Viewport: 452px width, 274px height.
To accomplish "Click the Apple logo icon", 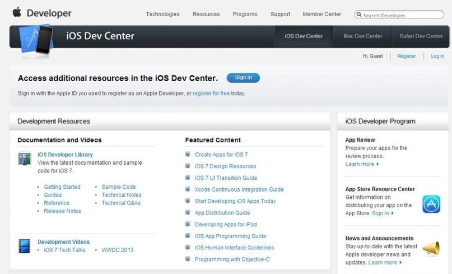I will click(x=17, y=12).
